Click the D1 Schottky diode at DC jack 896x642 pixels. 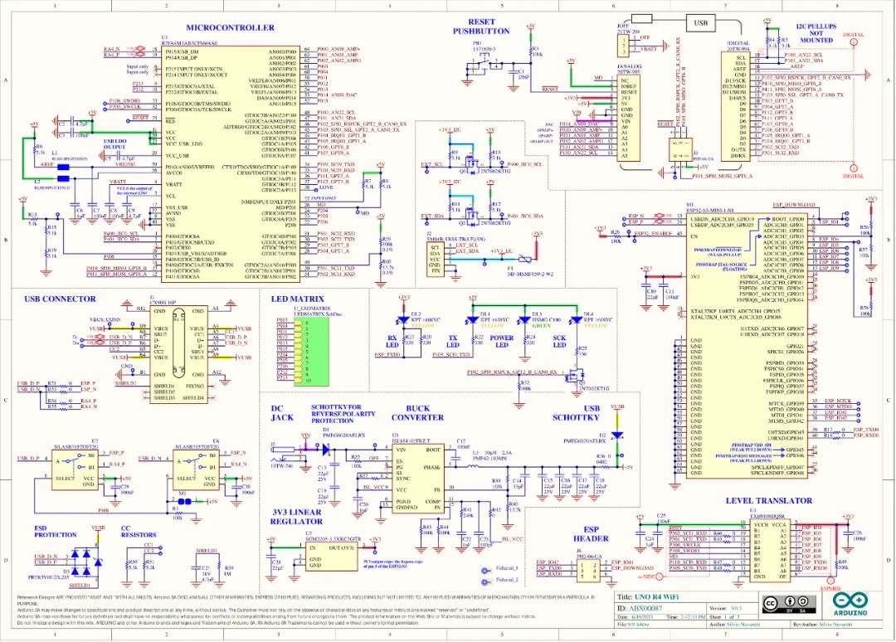[x=326, y=449]
